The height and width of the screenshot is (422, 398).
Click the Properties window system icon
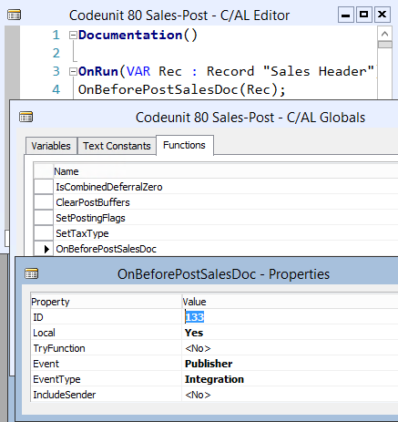click(x=31, y=273)
